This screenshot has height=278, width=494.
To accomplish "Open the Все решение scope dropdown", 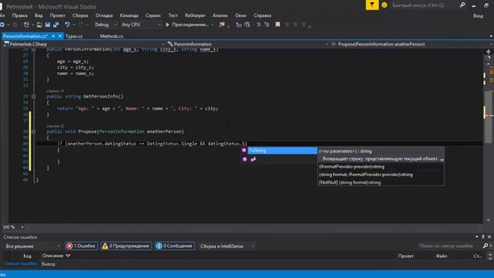I will 32,246.
